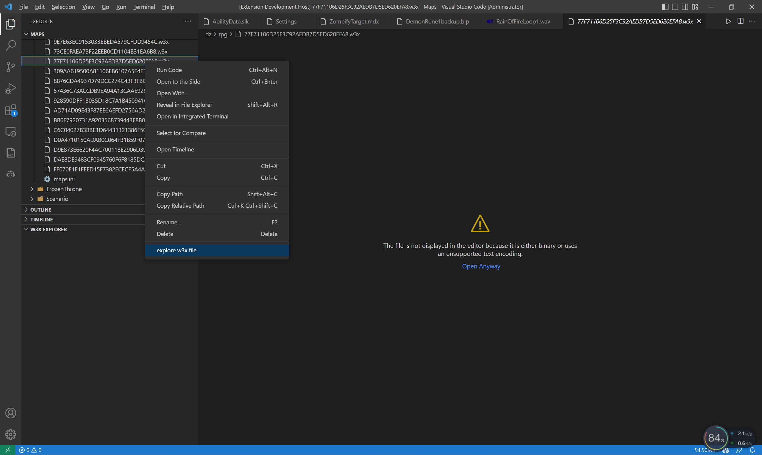Choose 'Rename...' in context menu
Image resolution: width=762 pixels, height=455 pixels.
click(x=217, y=222)
